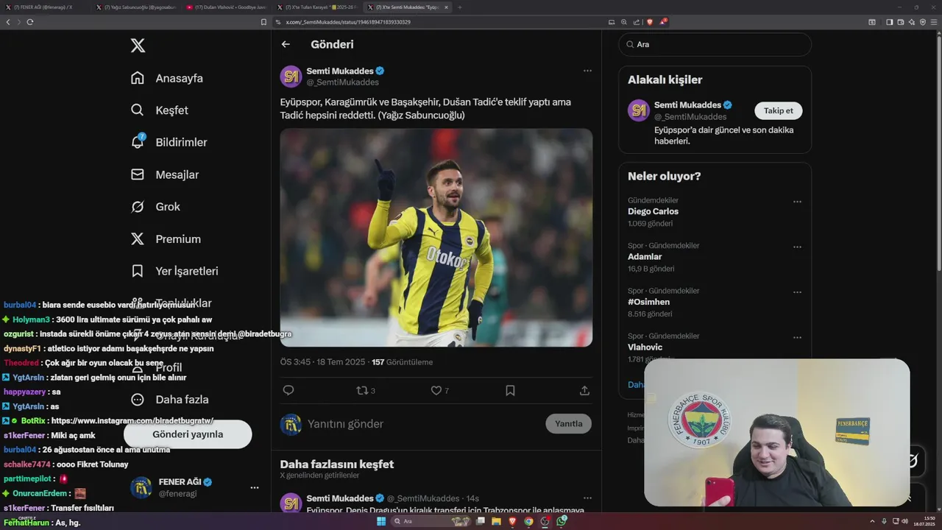
Task: Click the Brave Rewards triangle icon
Action: point(664,22)
